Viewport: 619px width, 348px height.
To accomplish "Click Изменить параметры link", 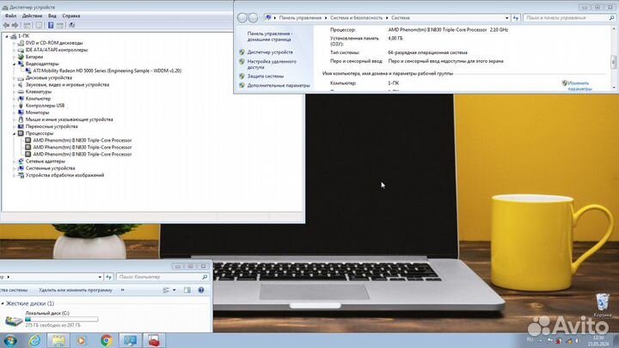I will pos(579,86).
